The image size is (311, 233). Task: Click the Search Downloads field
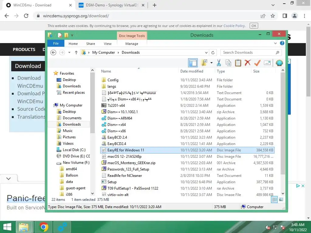coord(251,52)
